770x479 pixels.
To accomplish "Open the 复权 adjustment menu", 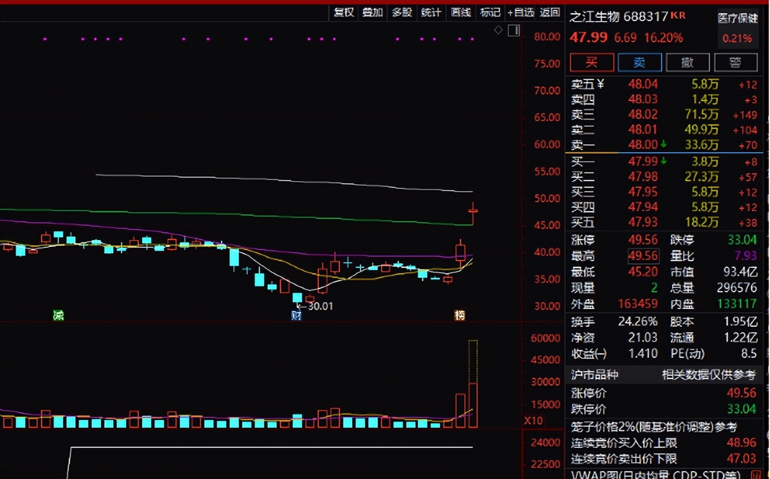I will point(343,12).
